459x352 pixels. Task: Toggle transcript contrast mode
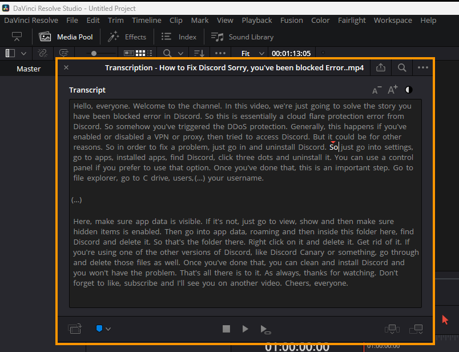coord(409,90)
